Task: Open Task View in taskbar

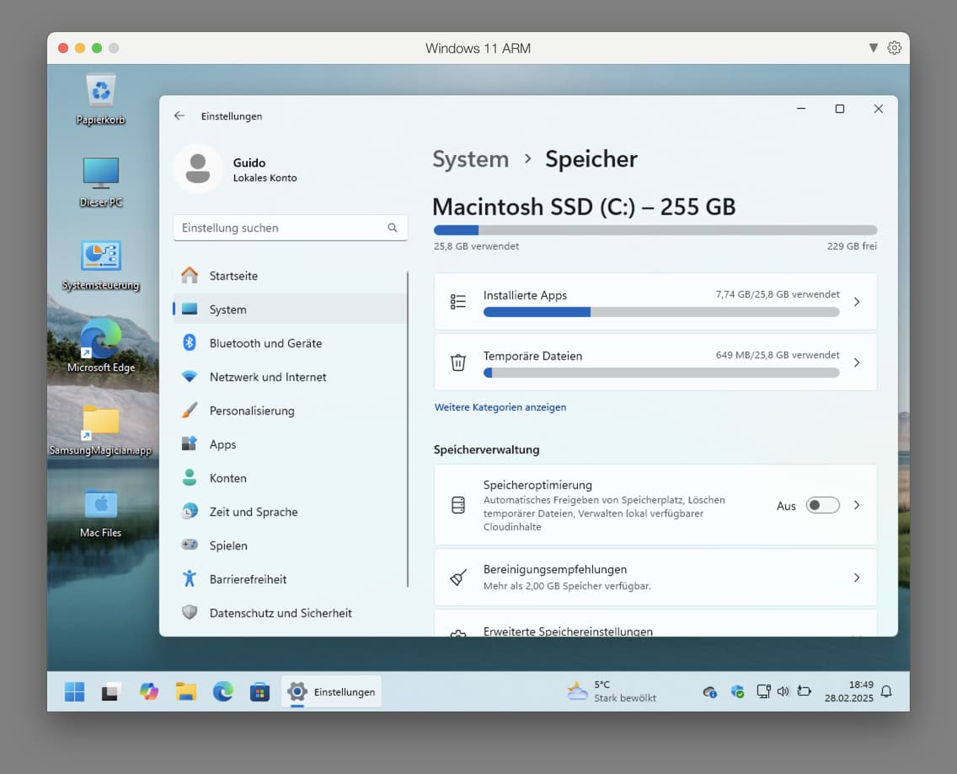Action: [110, 691]
